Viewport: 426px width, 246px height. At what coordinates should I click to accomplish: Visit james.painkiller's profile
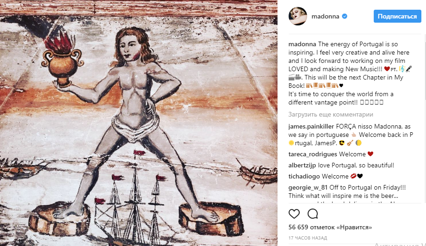pos(311,127)
